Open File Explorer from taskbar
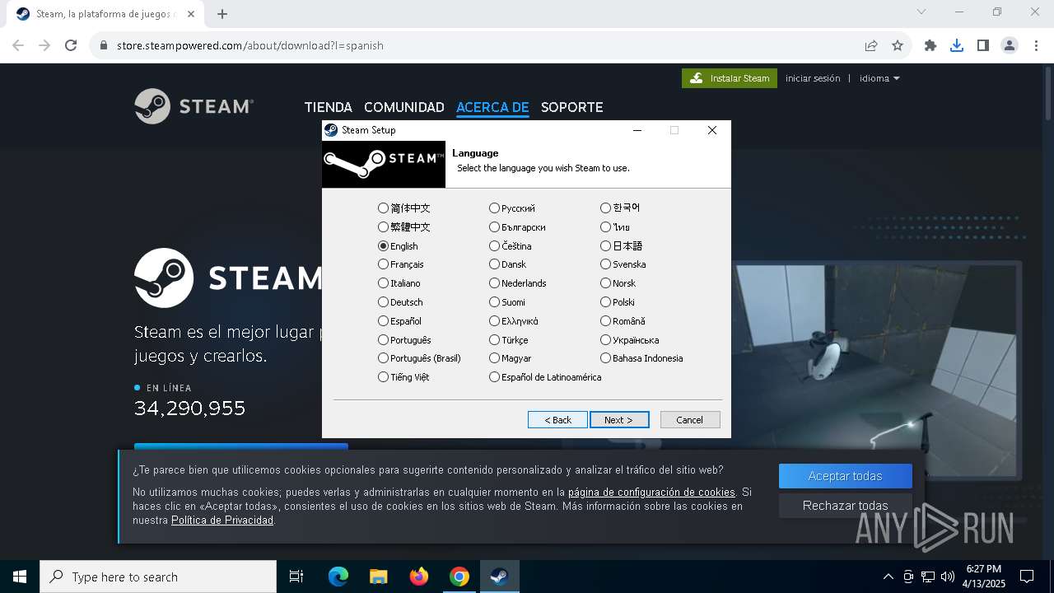This screenshot has height=593, width=1054. [379, 577]
